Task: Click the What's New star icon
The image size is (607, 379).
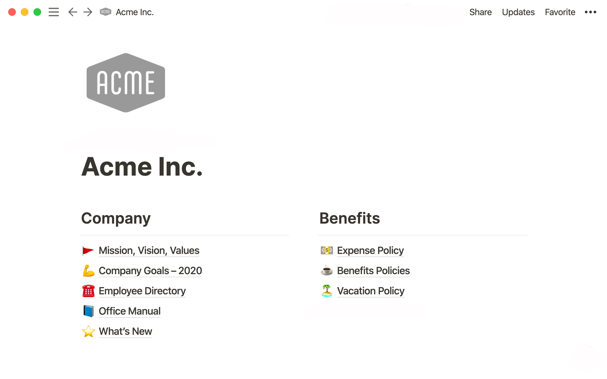Action: pyautogui.click(x=88, y=331)
